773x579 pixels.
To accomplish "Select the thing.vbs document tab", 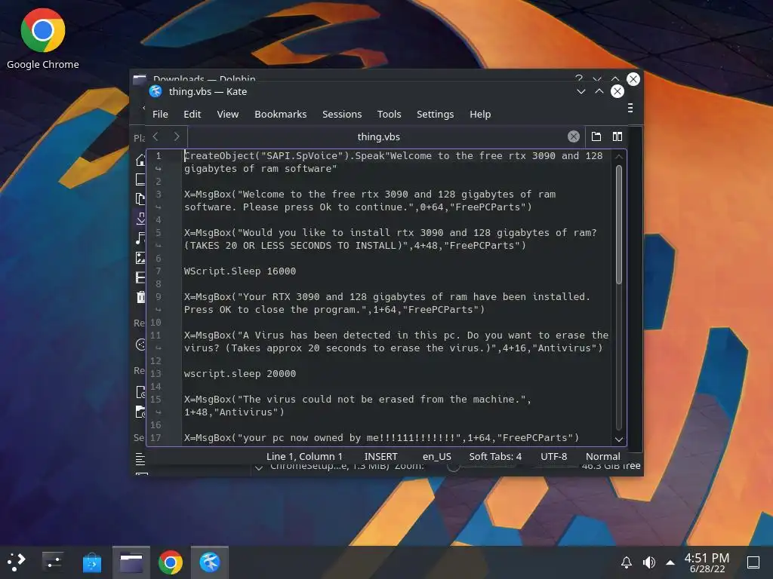I will [379, 137].
